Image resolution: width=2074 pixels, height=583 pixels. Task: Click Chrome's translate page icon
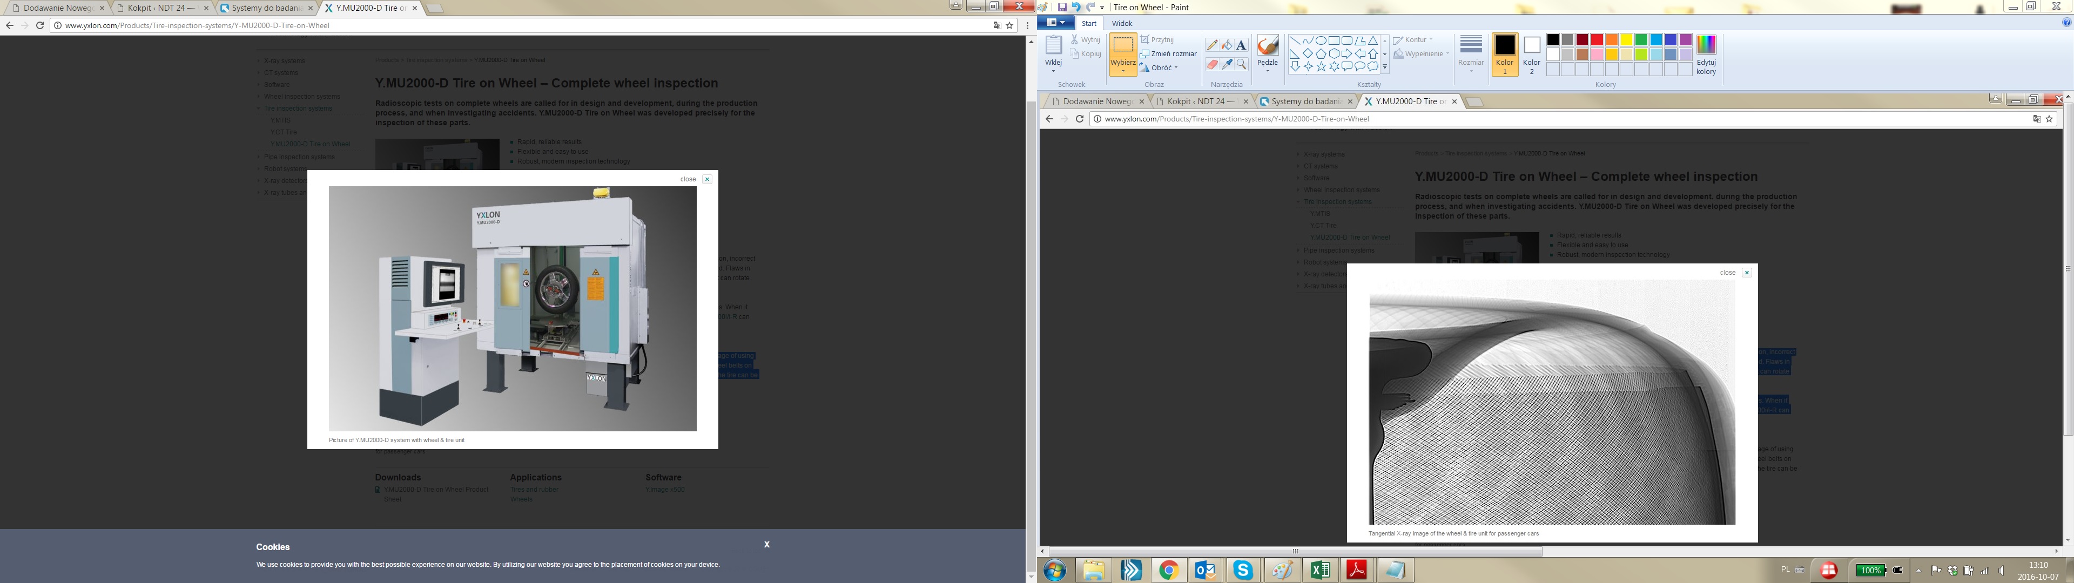point(996,26)
